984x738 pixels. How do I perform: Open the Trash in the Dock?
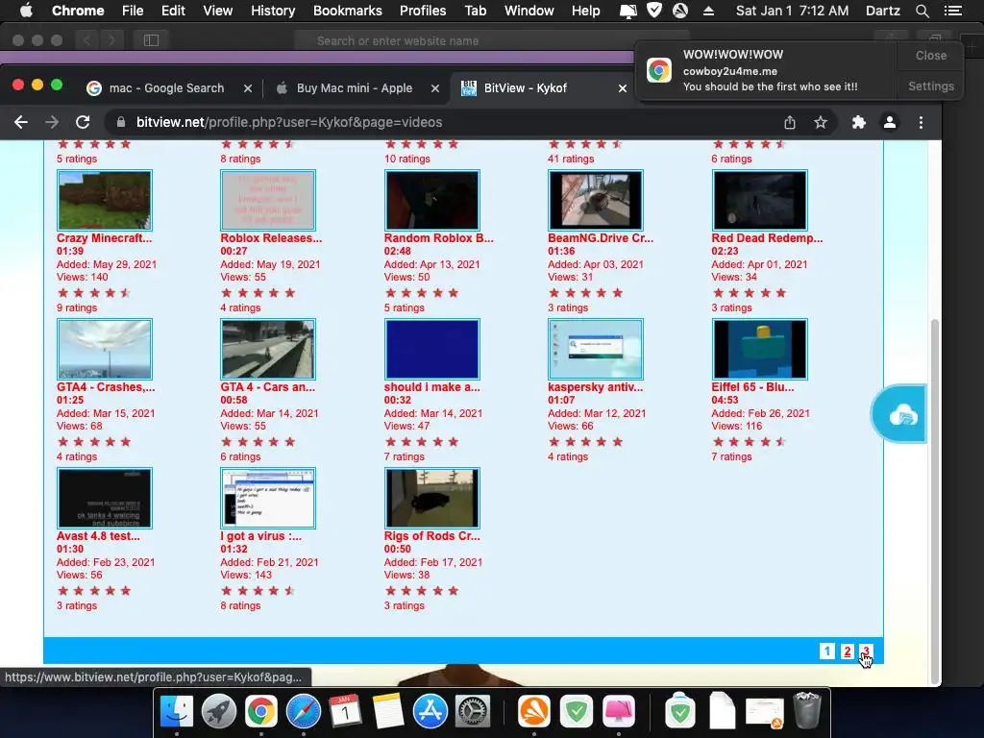click(807, 711)
